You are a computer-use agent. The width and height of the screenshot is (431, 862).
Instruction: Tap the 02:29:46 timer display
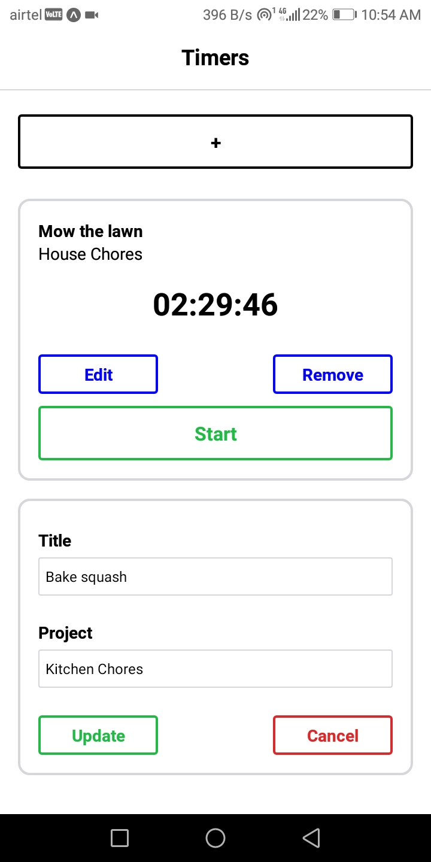pos(215,305)
